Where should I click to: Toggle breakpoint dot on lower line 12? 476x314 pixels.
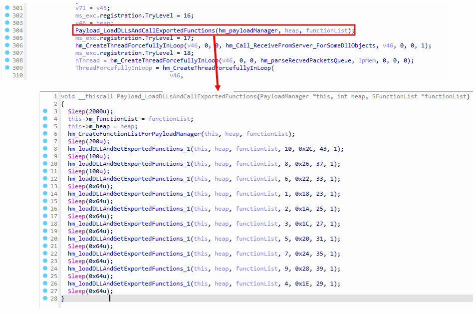click(x=45, y=179)
